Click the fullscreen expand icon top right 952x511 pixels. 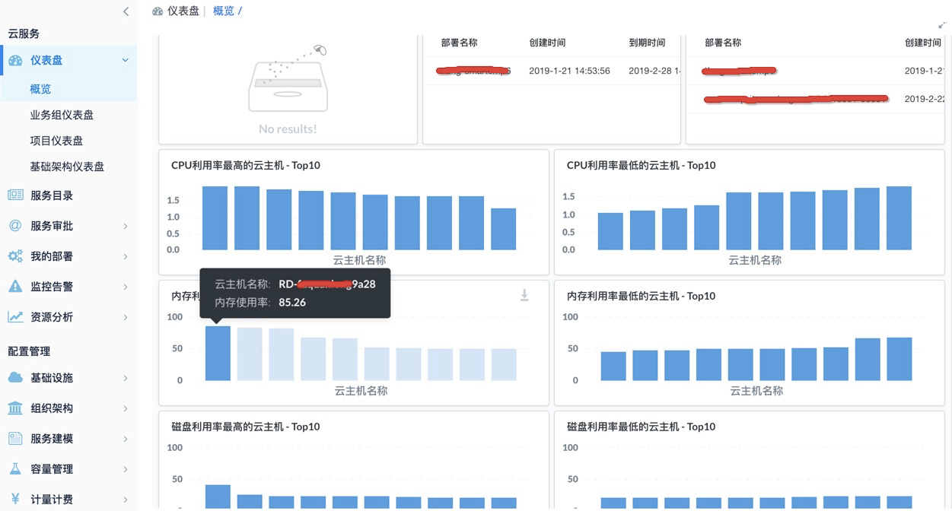point(944,24)
